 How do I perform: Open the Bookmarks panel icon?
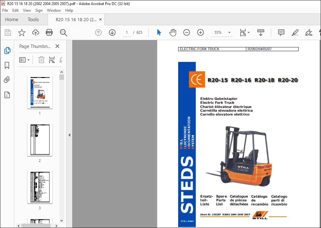pyautogui.click(x=7, y=65)
